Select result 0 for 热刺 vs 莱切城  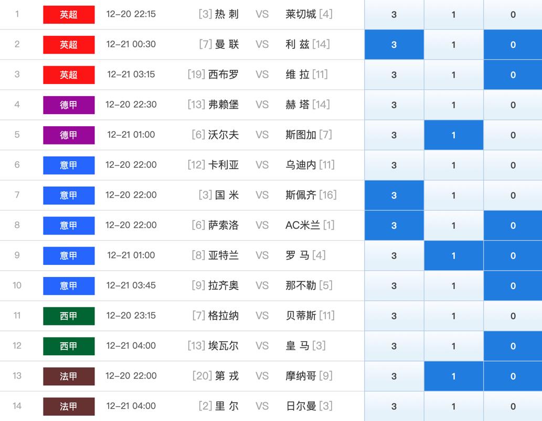click(x=513, y=15)
